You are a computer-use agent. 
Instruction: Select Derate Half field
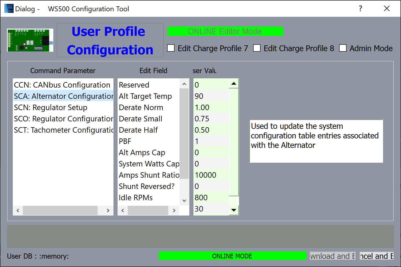149,130
